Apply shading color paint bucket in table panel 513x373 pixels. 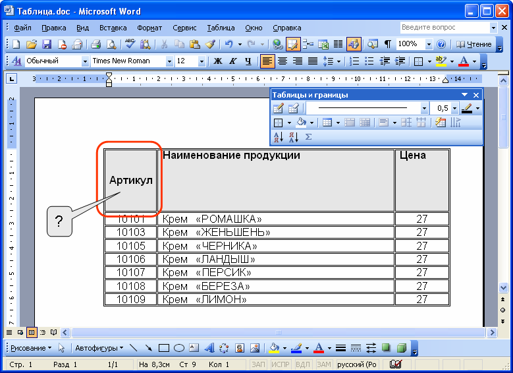(301, 123)
